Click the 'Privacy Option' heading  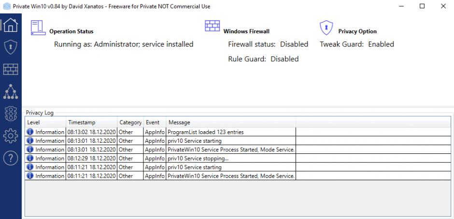(357, 31)
